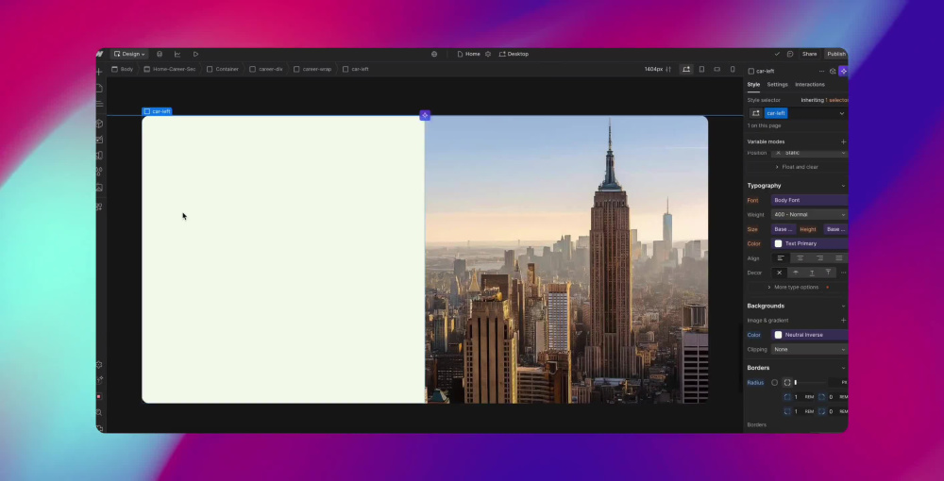Click the selector states icon before car-left

pos(755,113)
